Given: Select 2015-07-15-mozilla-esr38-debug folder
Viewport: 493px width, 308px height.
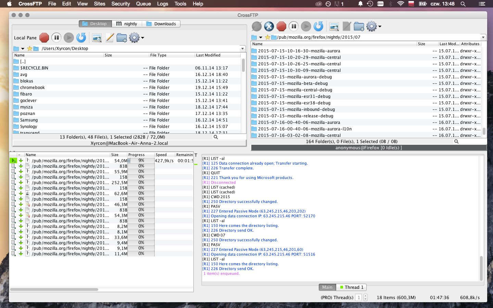Looking at the screenshot, I should pyautogui.click(x=366, y=103).
